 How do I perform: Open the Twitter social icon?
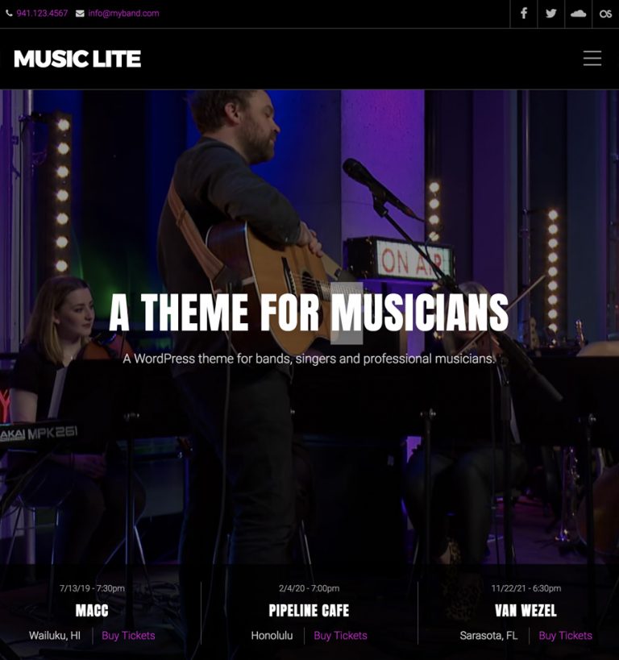pyautogui.click(x=550, y=14)
